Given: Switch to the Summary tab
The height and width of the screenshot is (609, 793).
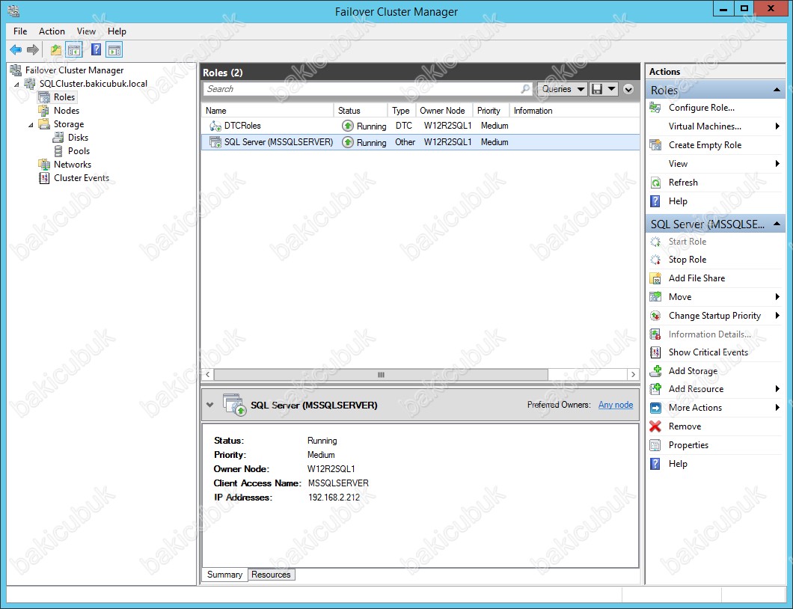Looking at the screenshot, I should click(224, 575).
